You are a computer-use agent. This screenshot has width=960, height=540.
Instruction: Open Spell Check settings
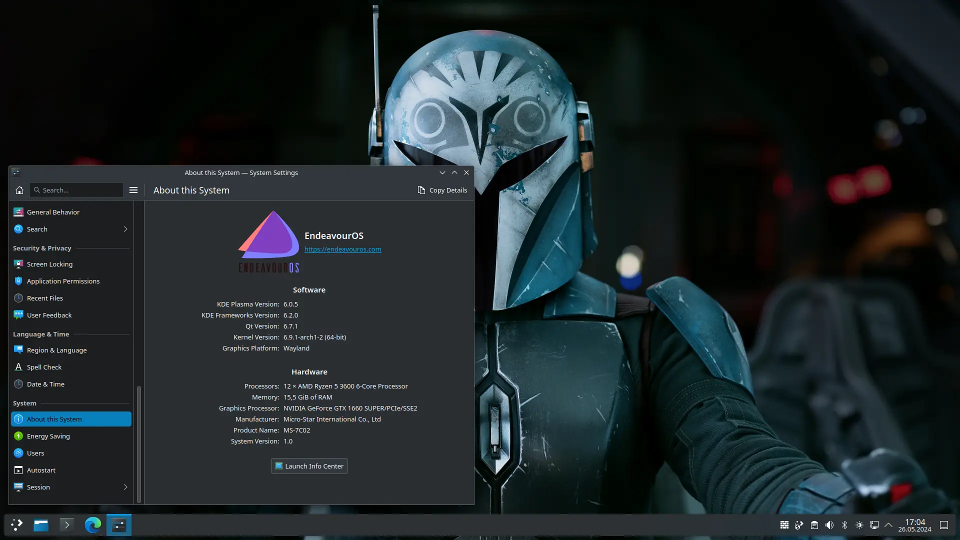[x=71, y=367]
